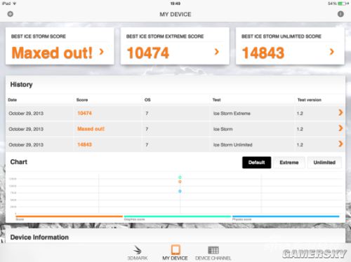Viewport: 351px width, 262px height.
Task: Open the settings gear icon at top left
Action: point(11,14)
